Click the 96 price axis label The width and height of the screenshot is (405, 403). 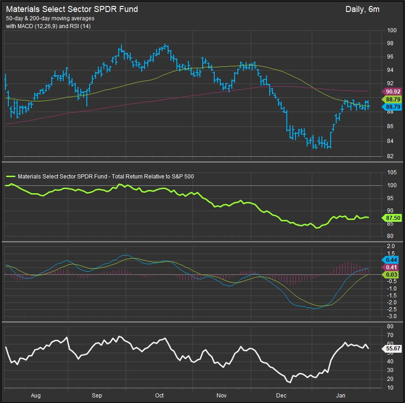(x=390, y=57)
